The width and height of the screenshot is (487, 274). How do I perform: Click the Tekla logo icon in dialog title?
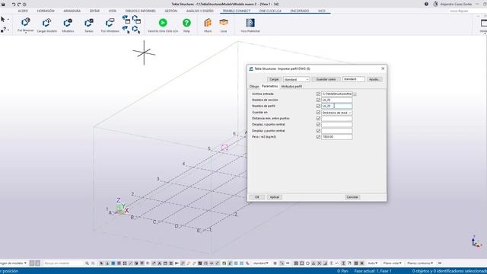pyautogui.click(x=251, y=68)
